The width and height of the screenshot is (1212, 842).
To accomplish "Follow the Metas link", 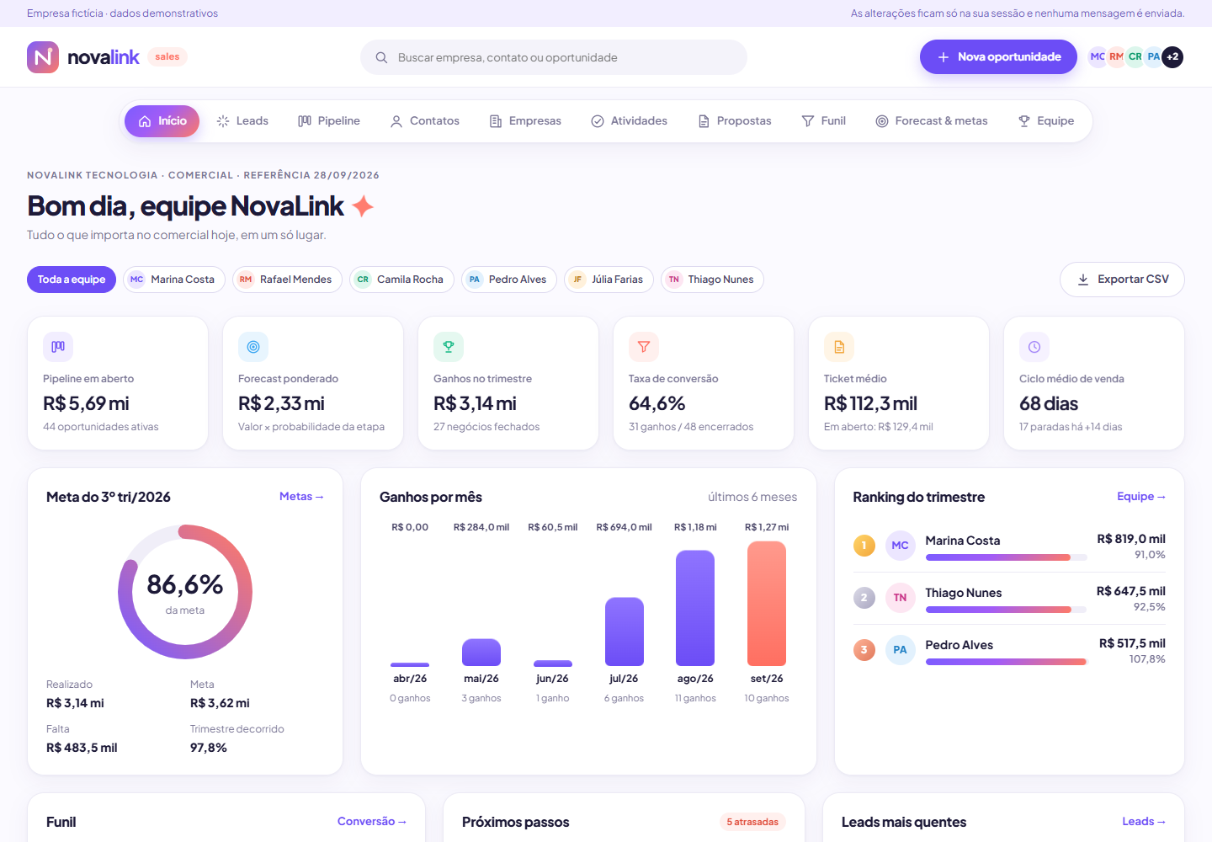I will coord(301,497).
